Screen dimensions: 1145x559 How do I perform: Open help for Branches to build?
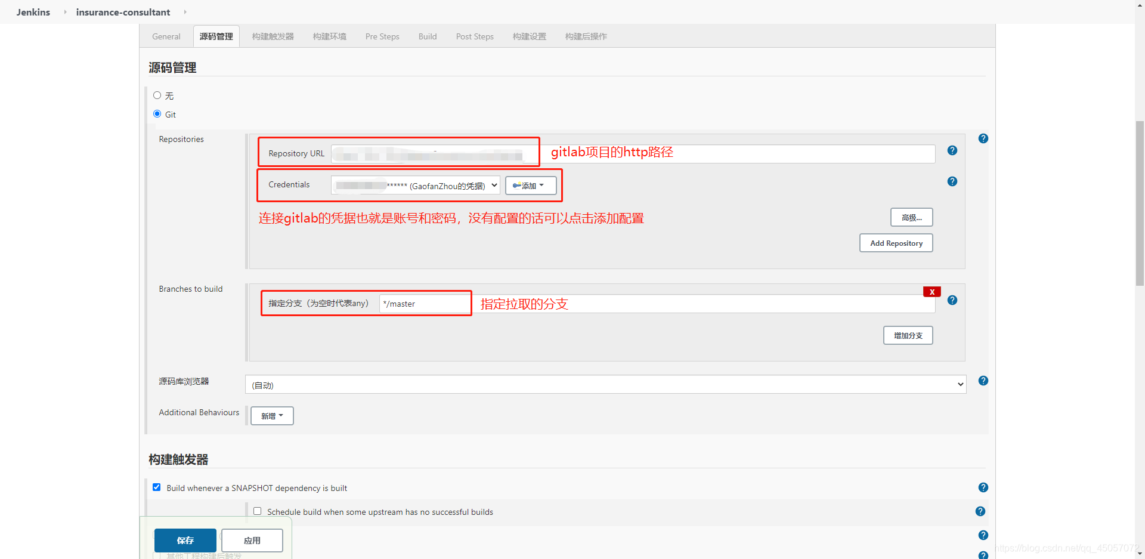point(952,300)
